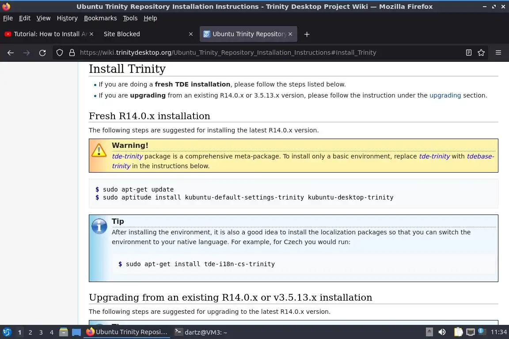The height and width of the screenshot is (339, 509).
Task: Open a new tab
Action: pyautogui.click(x=307, y=34)
